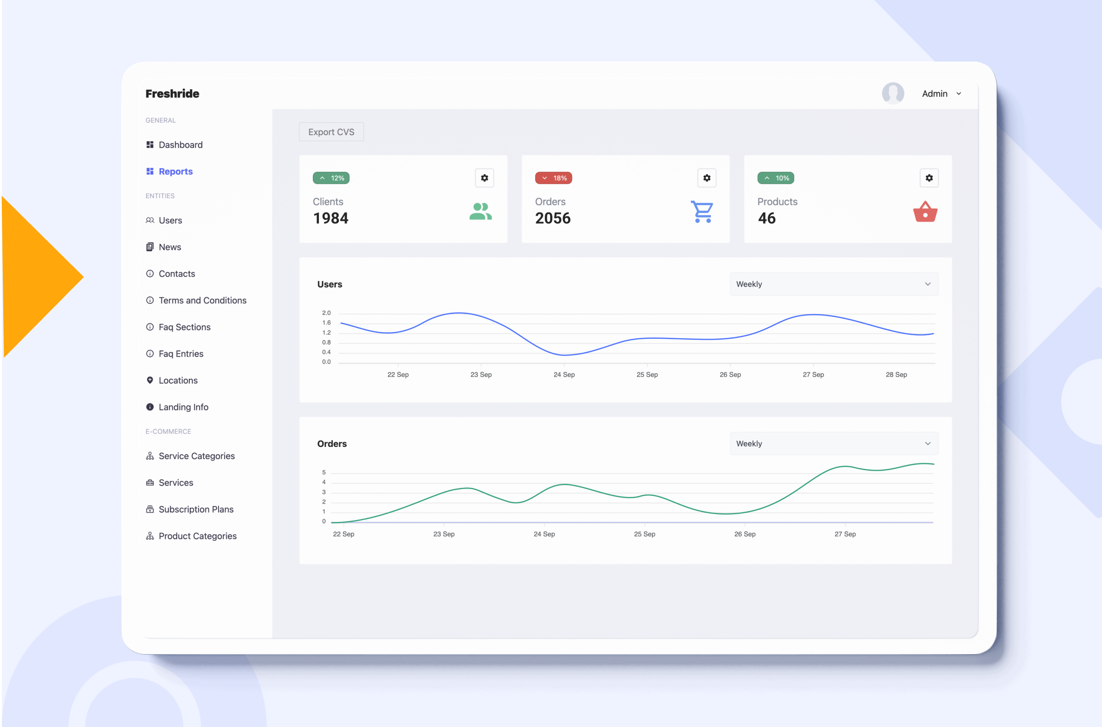This screenshot has height=727, width=1102.
Task: Click the Reports grid icon in sidebar
Action: (150, 171)
